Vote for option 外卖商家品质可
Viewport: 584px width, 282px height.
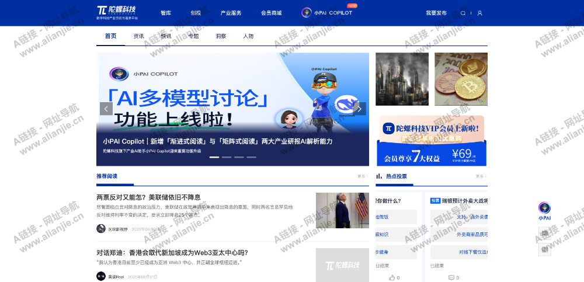(459, 235)
